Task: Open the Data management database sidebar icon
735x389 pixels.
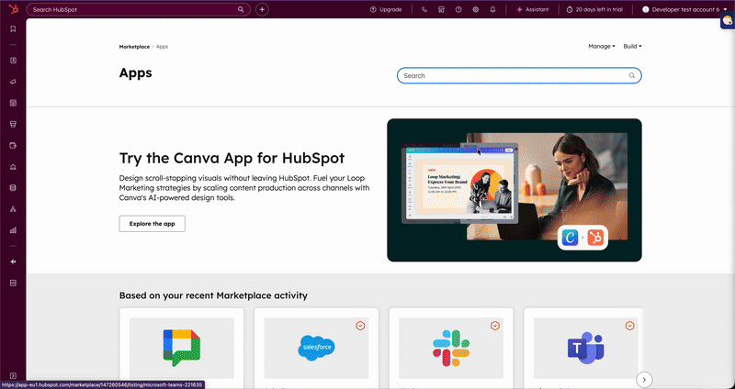Action: coord(13,188)
